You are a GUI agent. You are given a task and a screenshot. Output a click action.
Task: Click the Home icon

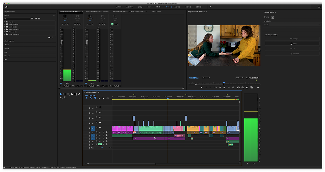pyautogui.click(x=6, y=7)
